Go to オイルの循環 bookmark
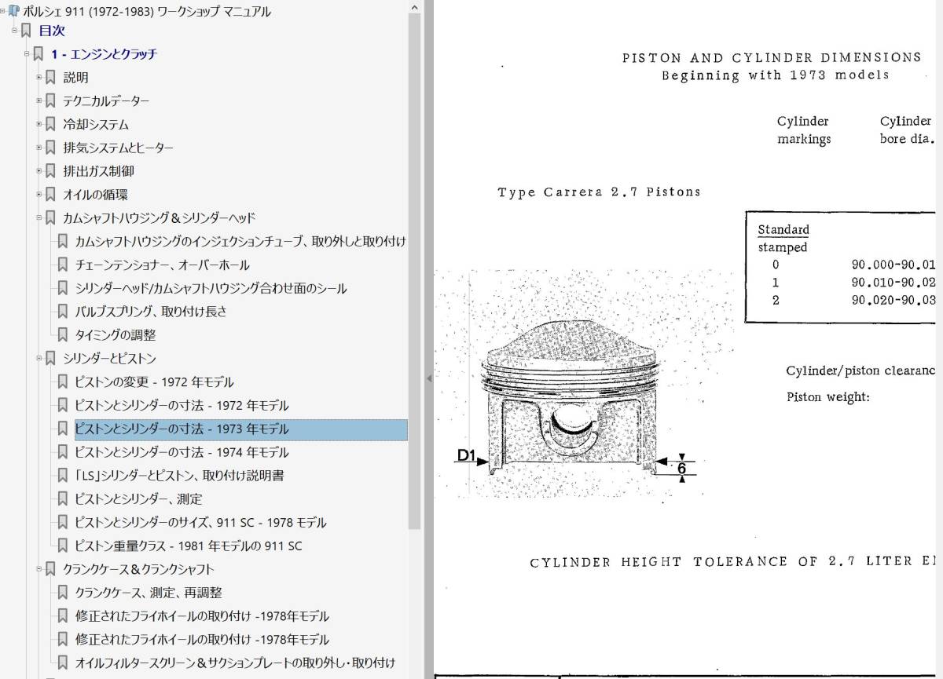Viewport: 943px width, 679px height. click(95, 195)
